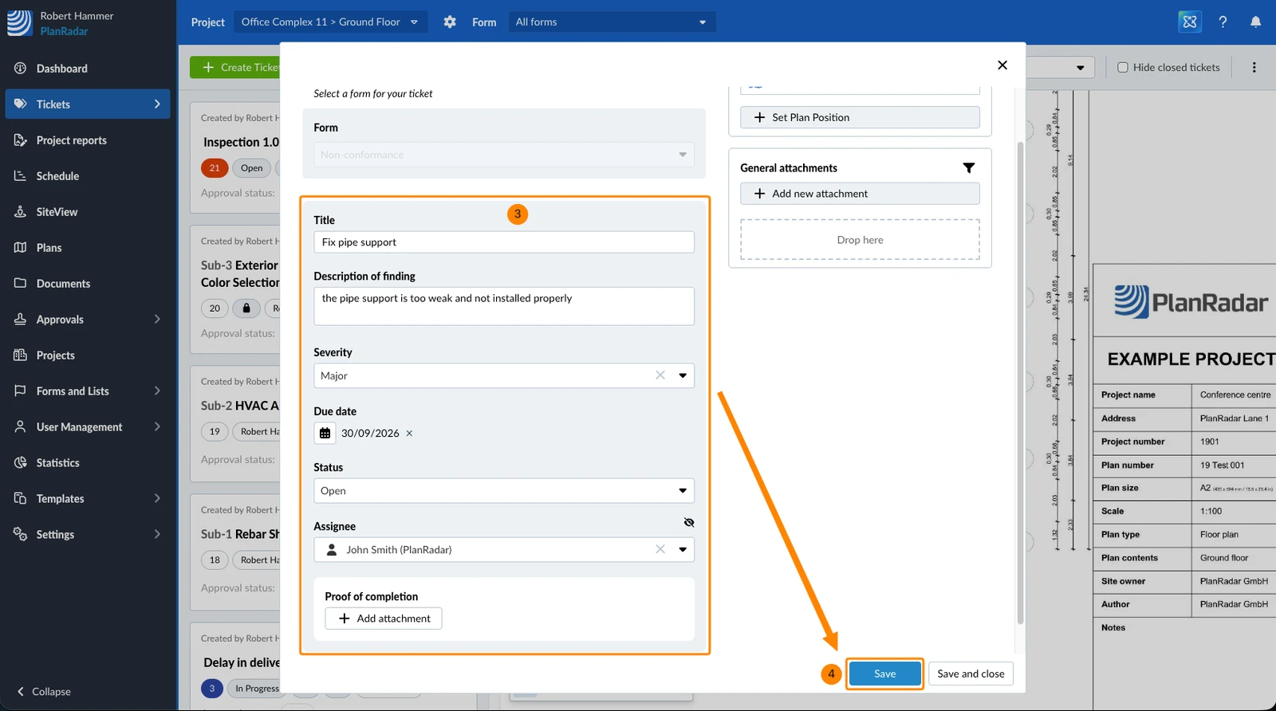
Task: Add attachment for proof of completion
Action: coord(384,619)
